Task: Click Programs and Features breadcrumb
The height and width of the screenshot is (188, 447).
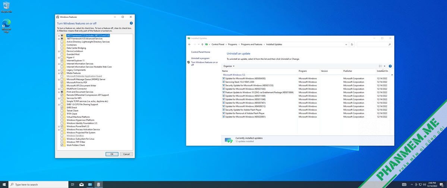Action: coord(252,45)
